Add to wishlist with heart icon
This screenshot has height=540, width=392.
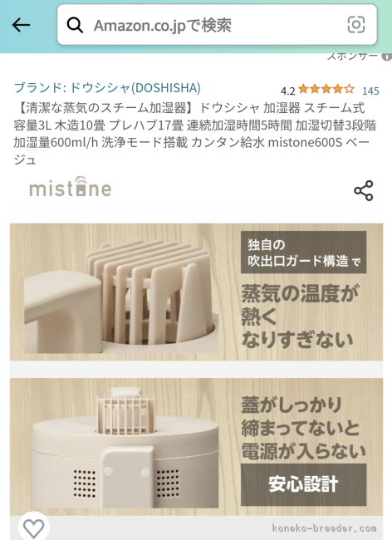click(33, 528)
